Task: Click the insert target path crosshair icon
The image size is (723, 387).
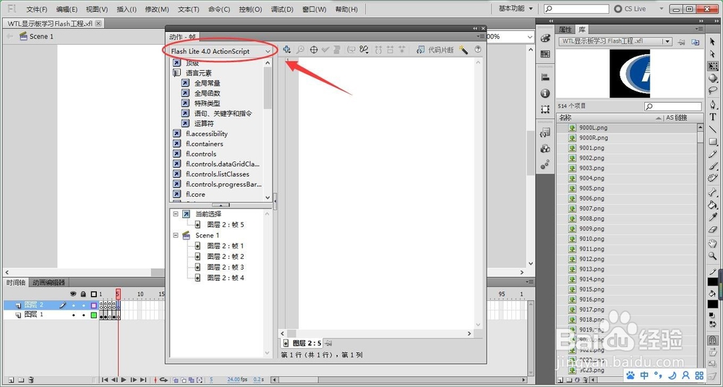Action: 314,50
